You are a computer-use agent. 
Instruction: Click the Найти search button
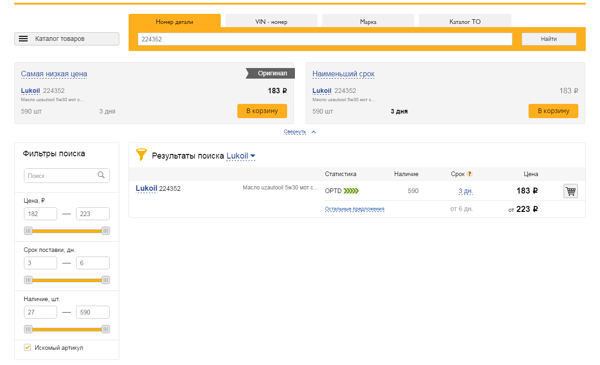click(x=549, y=39)
